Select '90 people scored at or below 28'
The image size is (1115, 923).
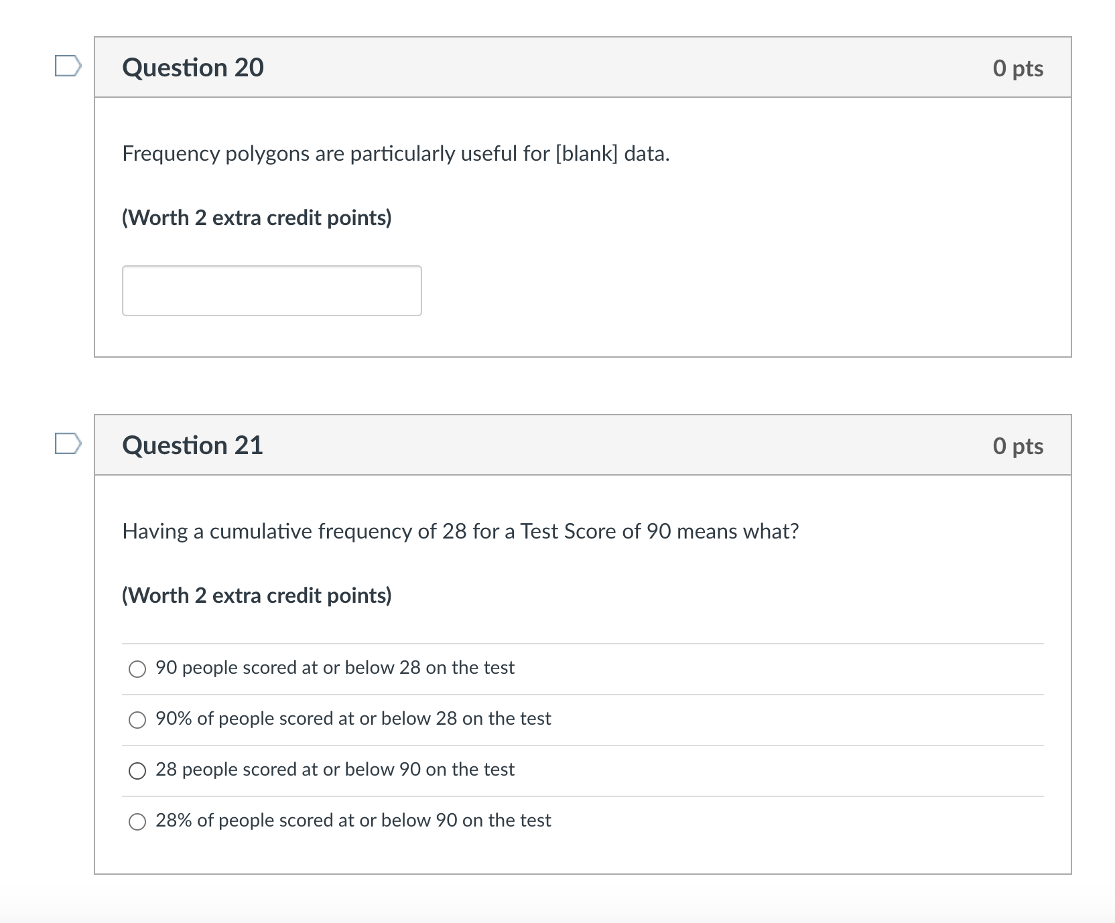(334, 667)
